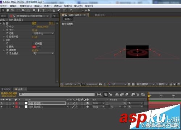
Task: Toggle the live update button in timeline
Action: (x=106, y=94)
